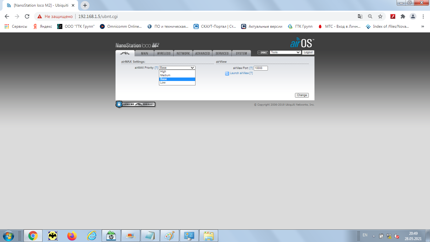This screenshot has width=430, height=242.
Task: Select Medium priority option
Action: click(x=177, y=75)
